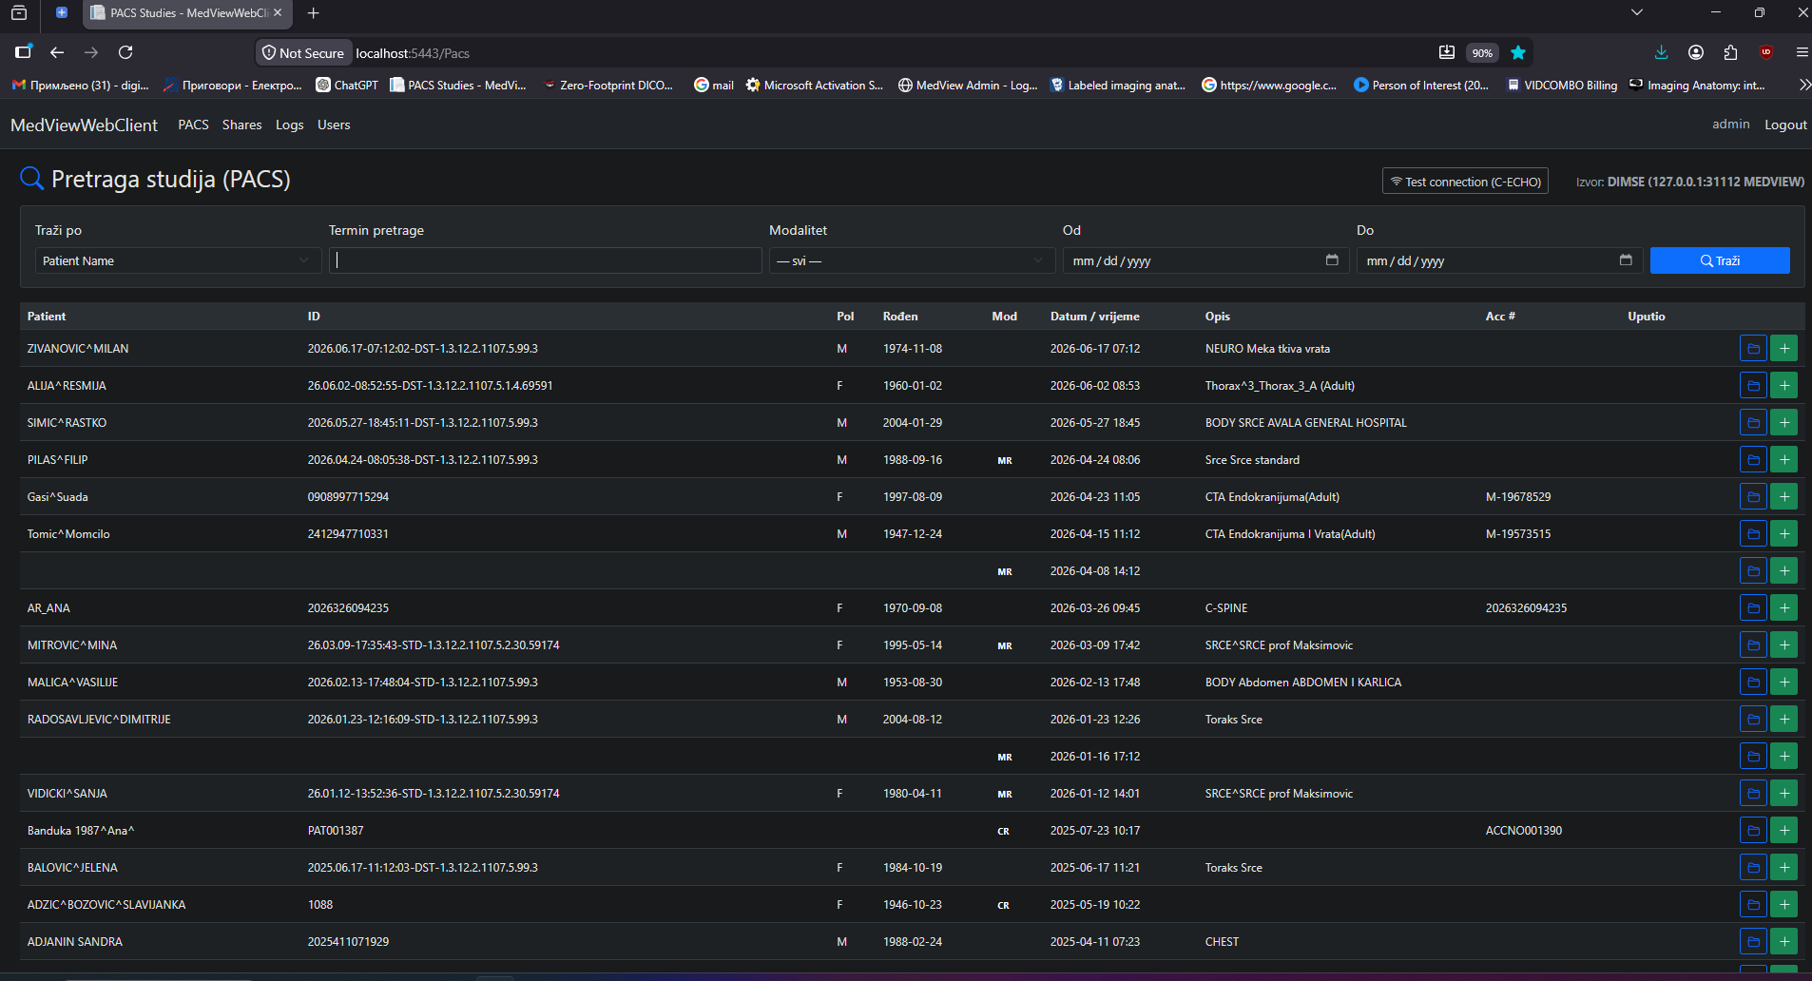Viewport: 1812px width, 981px height.
Task: Expand the Modalitet dropdown
Action: (912, 260)
